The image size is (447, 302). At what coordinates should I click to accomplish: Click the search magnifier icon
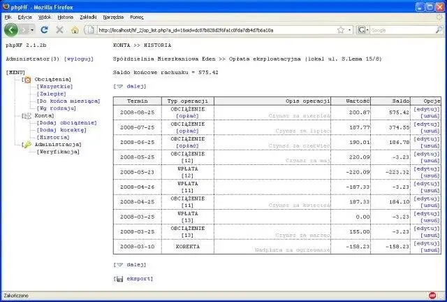(439, 30)
